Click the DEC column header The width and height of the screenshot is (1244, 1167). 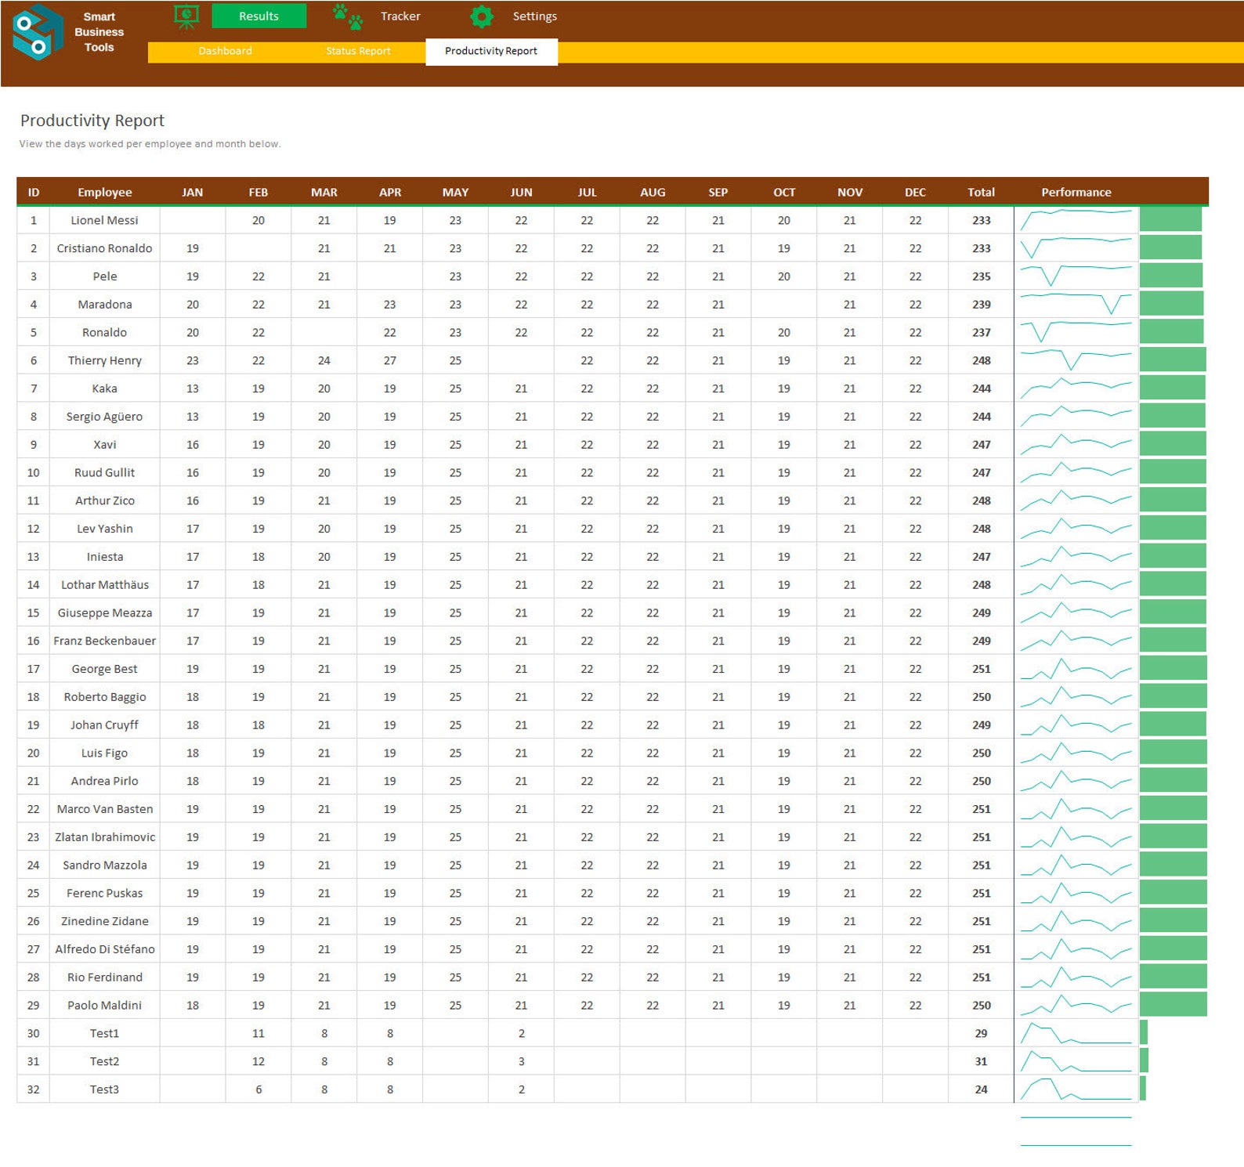click(x=915, y=192)
